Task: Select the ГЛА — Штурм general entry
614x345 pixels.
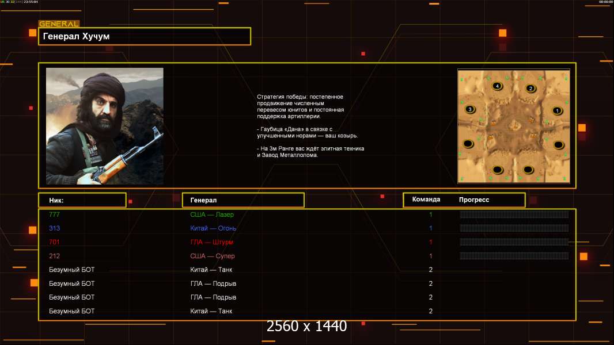Action: click(x=211, y=242)
